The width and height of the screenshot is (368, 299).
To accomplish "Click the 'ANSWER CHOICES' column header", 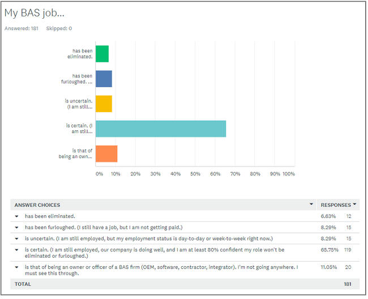I will click(37, 205).
